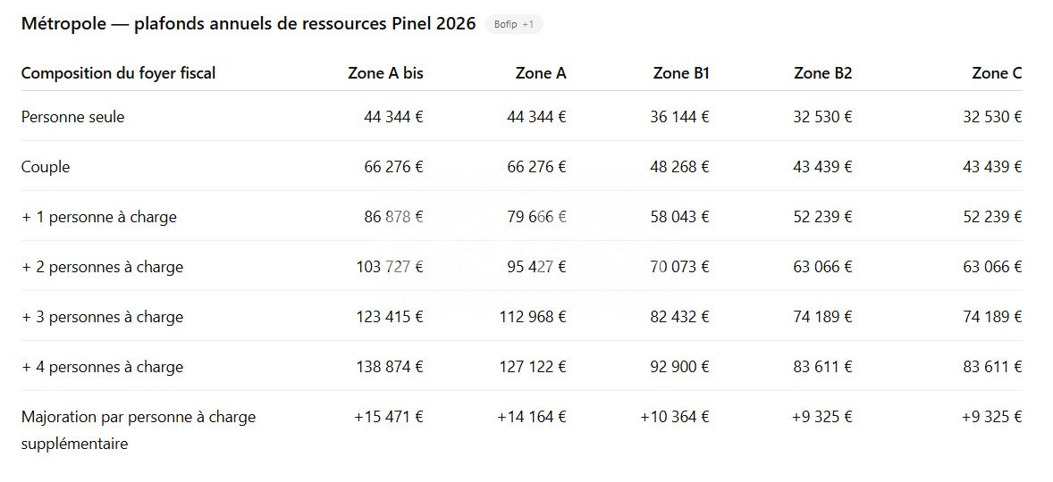This screenshot has height=482, width=1053.
Task: Click the 127 122 € cell
Action: click(531, 367)
